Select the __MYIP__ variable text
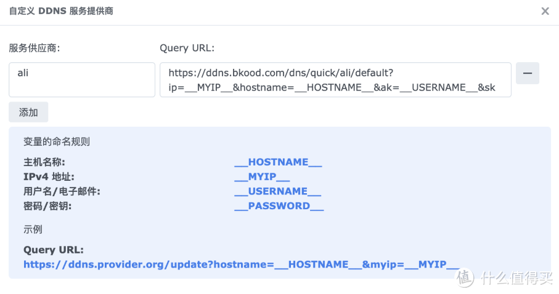The width and height of the screenshot is (559, 294). (262, 177)
